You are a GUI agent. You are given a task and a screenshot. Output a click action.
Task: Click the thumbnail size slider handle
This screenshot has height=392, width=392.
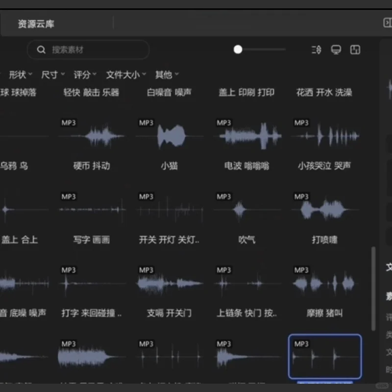click(238, 49)
